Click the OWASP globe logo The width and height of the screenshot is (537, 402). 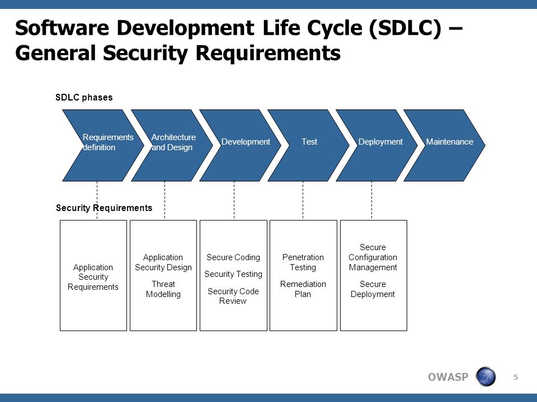(486, 376)
